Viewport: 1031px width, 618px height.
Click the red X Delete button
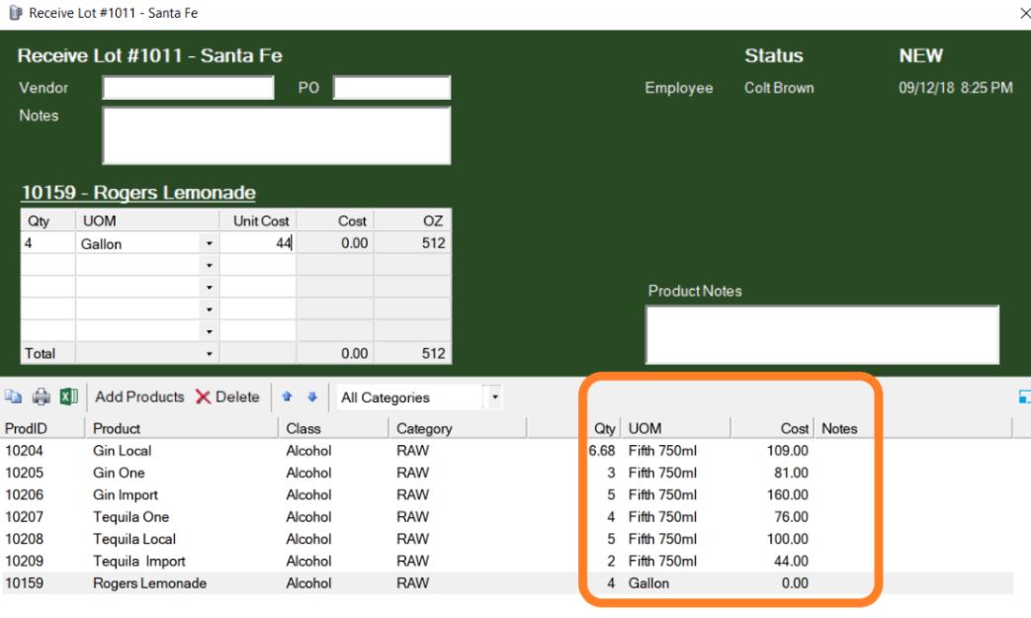click(x=227, y=397)
